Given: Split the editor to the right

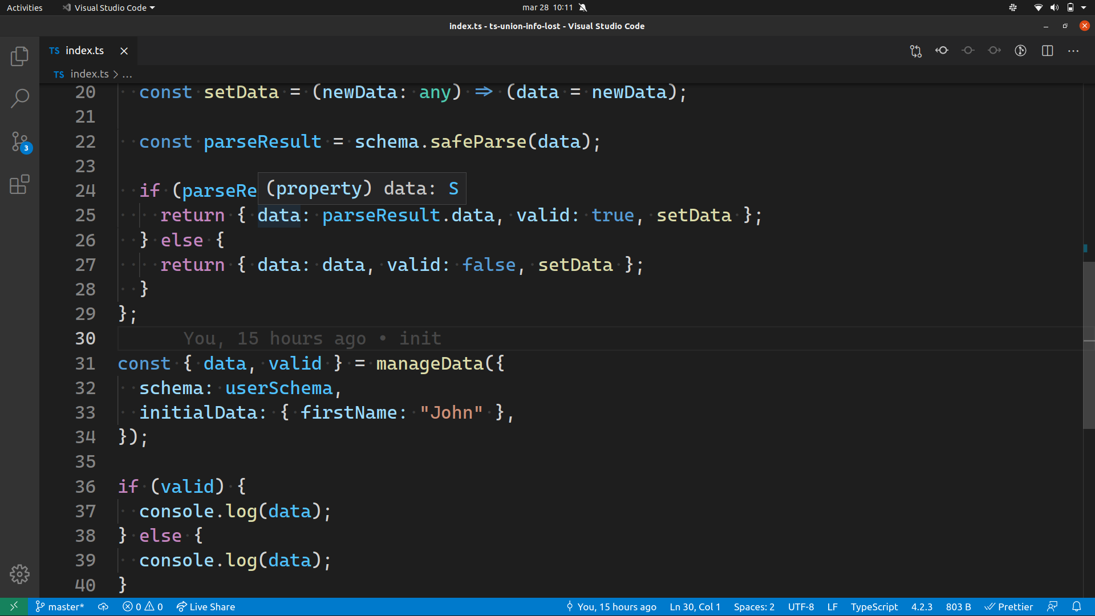Looking at the screenshot, I should 1047,51.
